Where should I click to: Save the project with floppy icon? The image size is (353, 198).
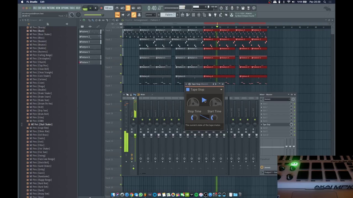243,8
